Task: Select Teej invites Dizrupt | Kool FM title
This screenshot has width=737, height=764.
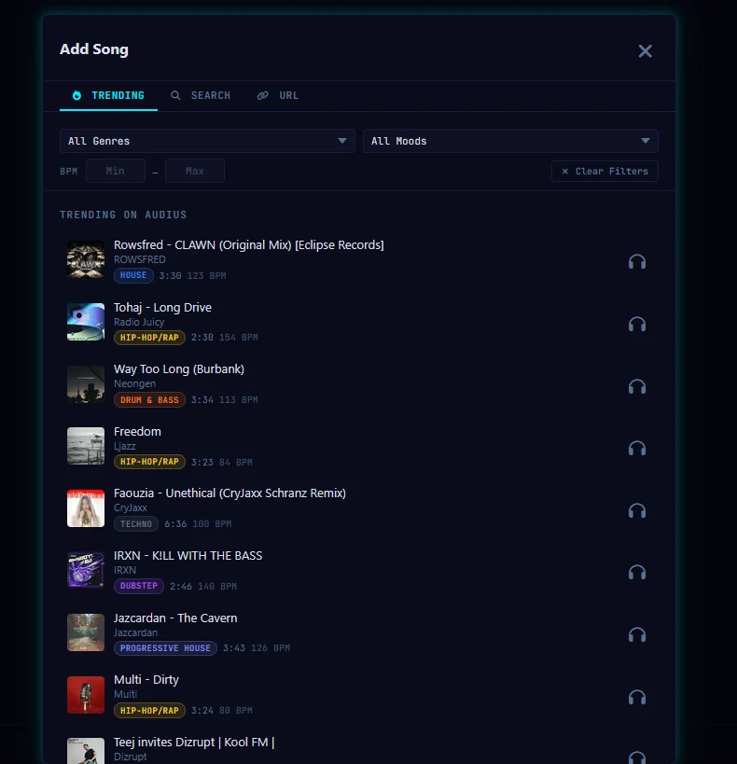Action: point(194,742)
